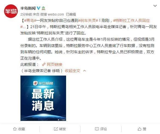The image size is (160, 134).
Task: Open the post timestamp 2分钟前
Action: tap(26, 14)
